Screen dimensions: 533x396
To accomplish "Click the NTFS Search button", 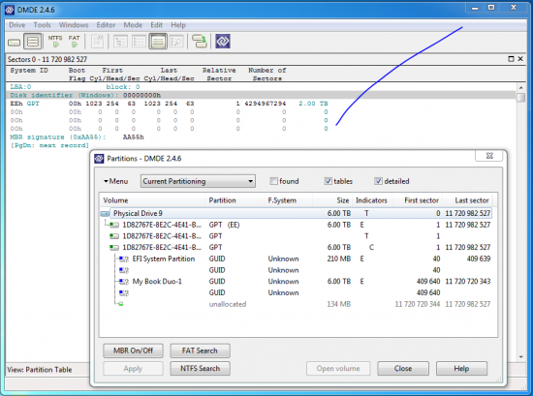I will [200, 369].
